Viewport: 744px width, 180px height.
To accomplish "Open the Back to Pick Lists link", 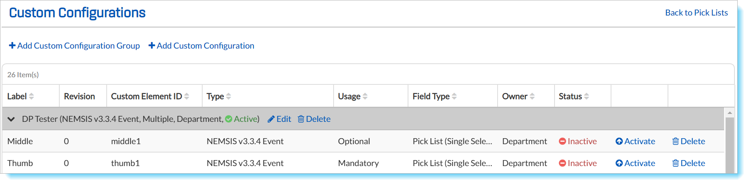I will tap(696, 13).
